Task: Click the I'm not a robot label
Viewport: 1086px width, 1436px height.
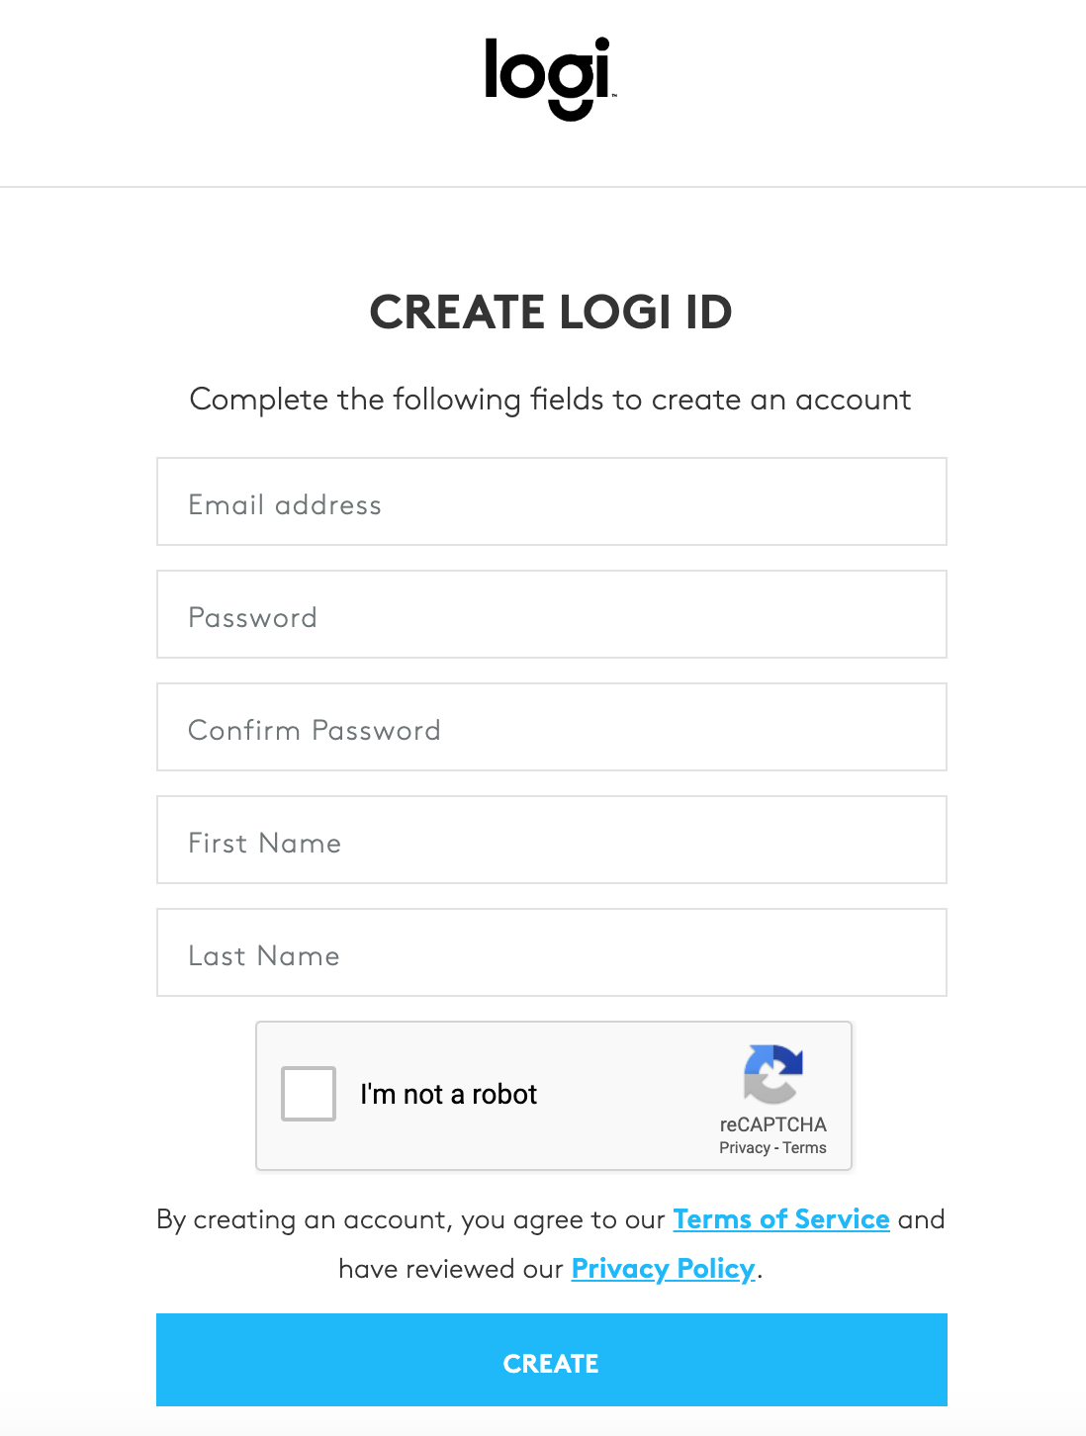Action: click(449, 1094)
